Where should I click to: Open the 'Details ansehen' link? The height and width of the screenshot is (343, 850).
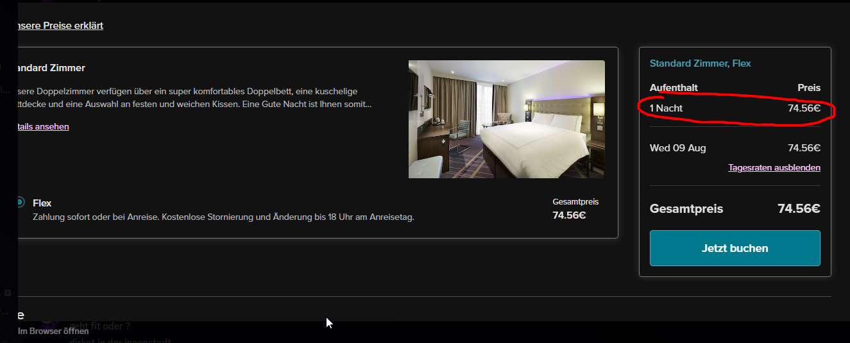pos(44,126)
